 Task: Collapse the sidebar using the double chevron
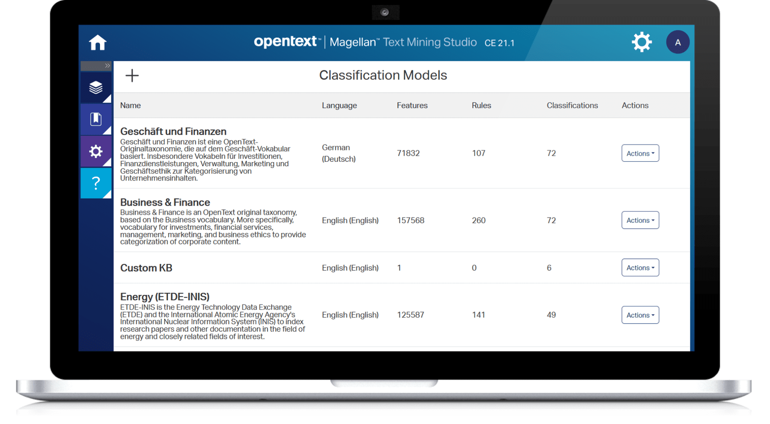[x=107, y=65]
